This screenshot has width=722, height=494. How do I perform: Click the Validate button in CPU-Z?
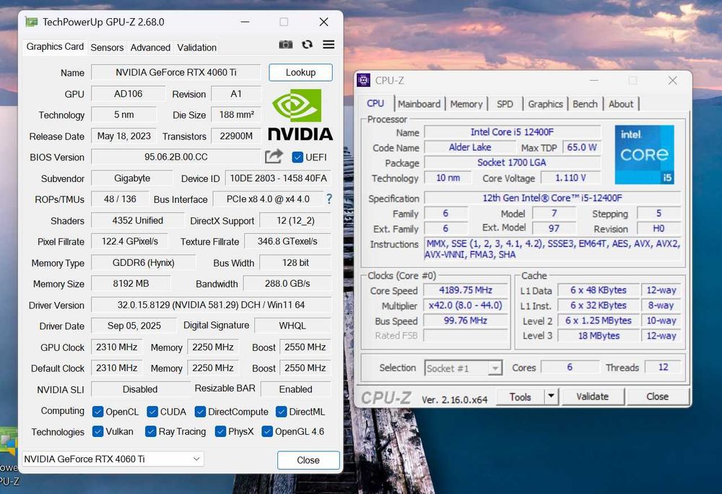tap(592, 396)
